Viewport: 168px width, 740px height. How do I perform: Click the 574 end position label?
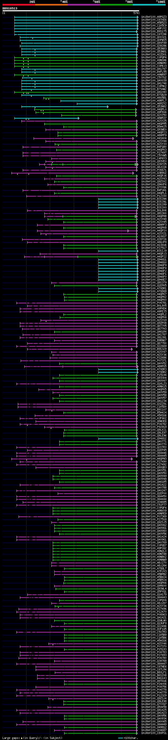pyautogui.click(x=136, y=13)
